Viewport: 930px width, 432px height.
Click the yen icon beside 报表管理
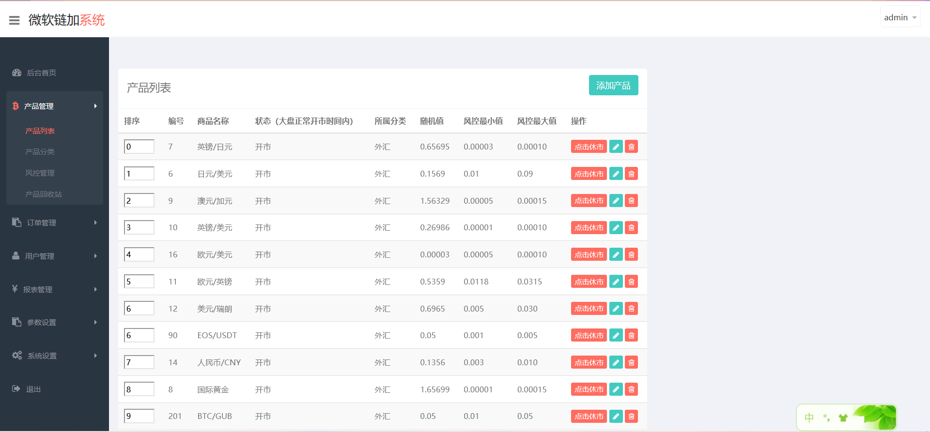(x=15, y=288)
